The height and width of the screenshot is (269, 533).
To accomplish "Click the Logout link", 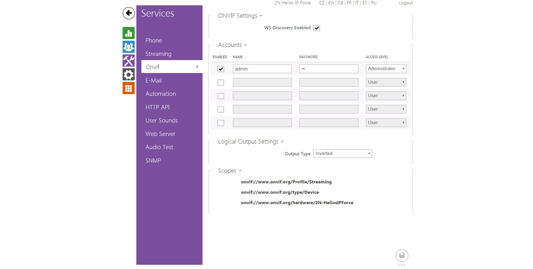I will point(406,3).
